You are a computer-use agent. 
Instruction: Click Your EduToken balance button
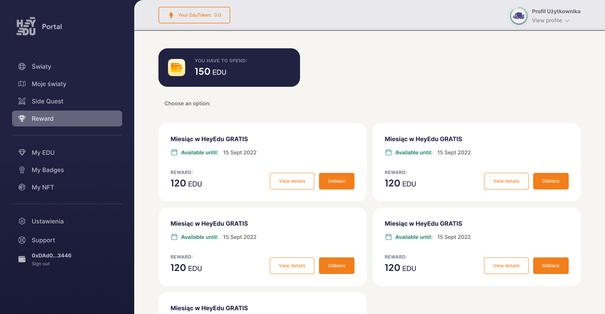tap(194, 15)
